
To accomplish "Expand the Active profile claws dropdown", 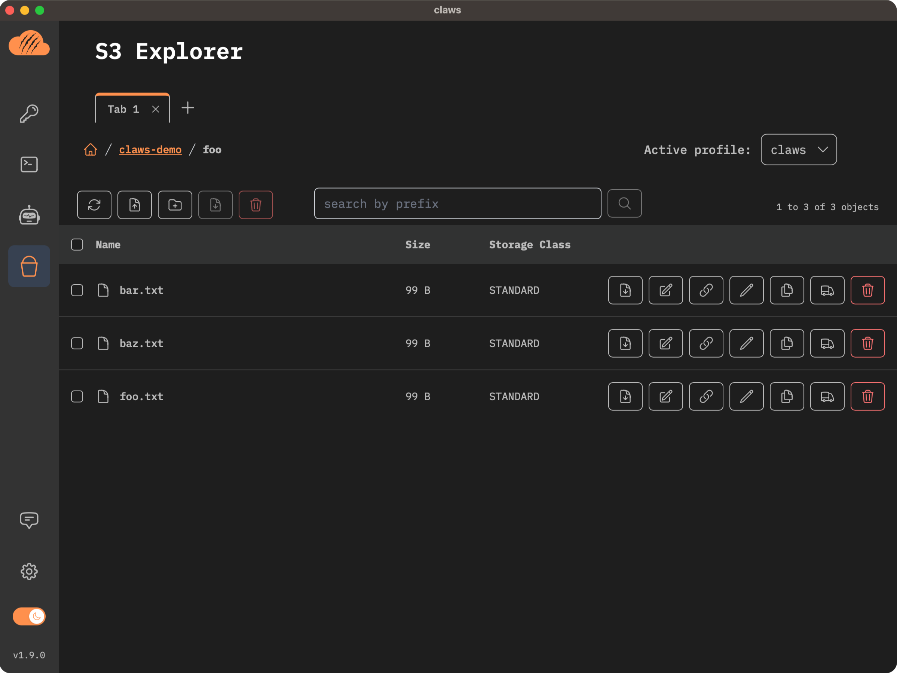I will (x=799, y=150).
